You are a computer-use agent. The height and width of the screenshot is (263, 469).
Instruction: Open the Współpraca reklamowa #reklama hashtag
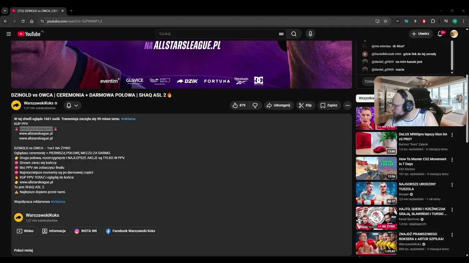coord(58,202)
